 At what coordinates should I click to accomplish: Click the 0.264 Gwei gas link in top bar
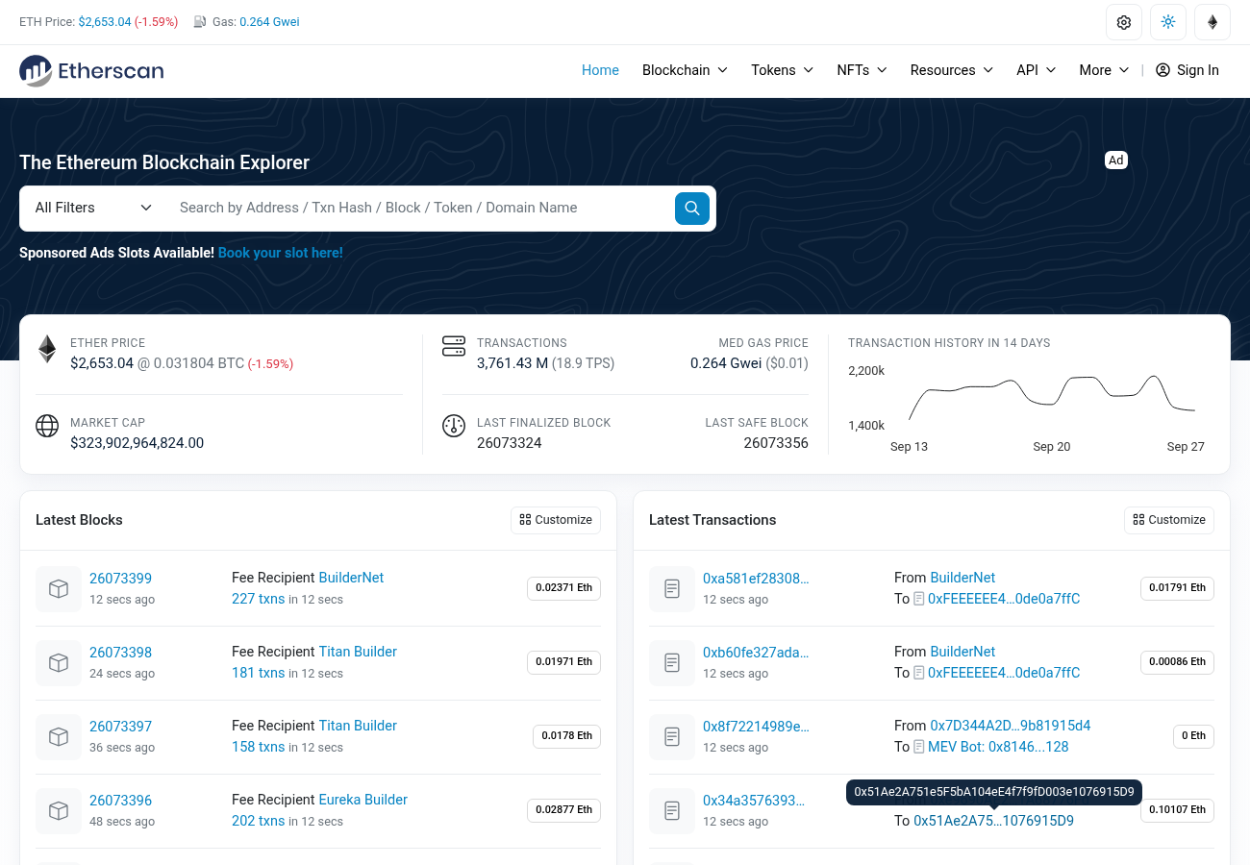tap(269, 22)
